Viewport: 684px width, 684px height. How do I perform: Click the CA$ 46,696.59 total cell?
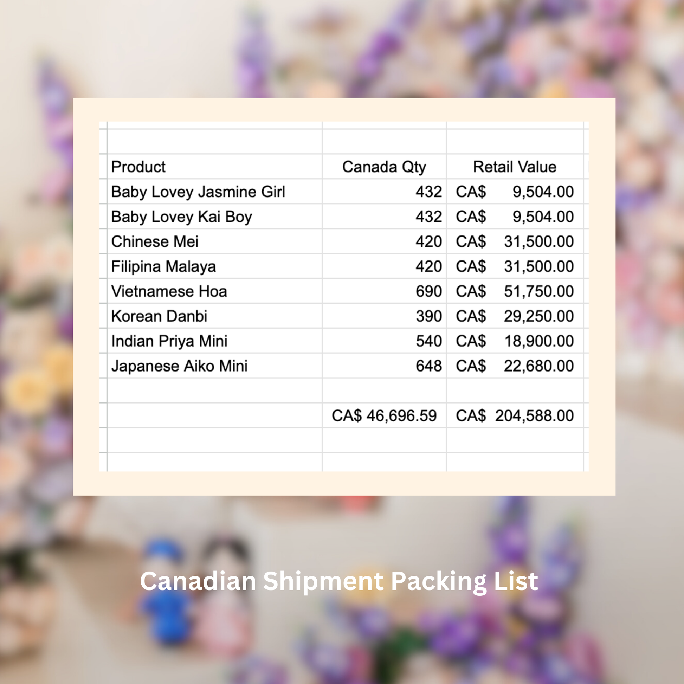click(x=384, y=415)
